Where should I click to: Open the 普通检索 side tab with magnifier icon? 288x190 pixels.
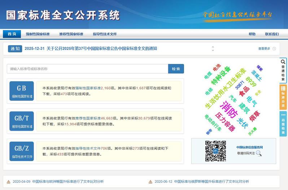283,70
